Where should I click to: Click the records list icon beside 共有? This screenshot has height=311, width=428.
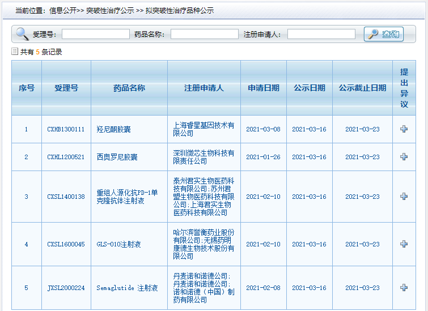15,52
